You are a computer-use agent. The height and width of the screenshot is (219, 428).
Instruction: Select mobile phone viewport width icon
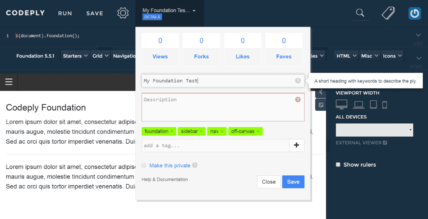tap(385, 105)
